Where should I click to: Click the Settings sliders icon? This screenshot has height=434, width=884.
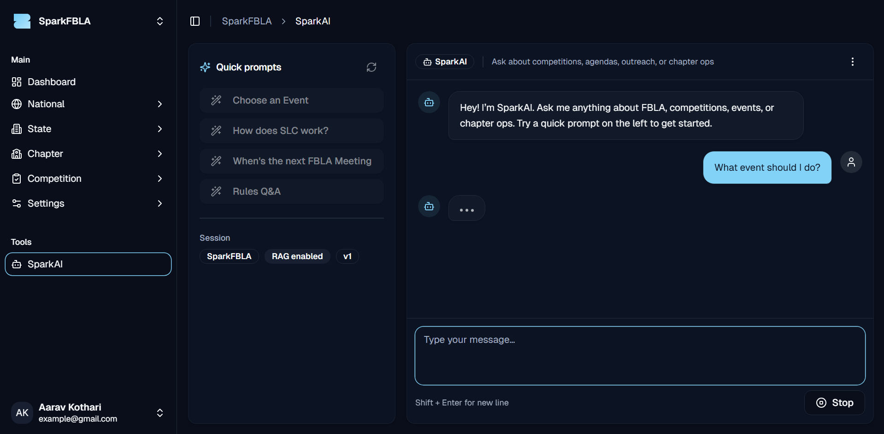[x=17, y=203]
